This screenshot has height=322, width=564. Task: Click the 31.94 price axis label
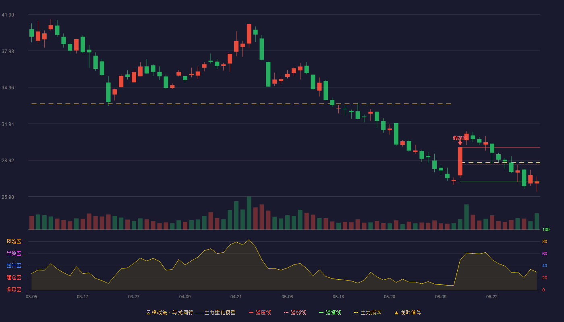(x=8, y=124)
